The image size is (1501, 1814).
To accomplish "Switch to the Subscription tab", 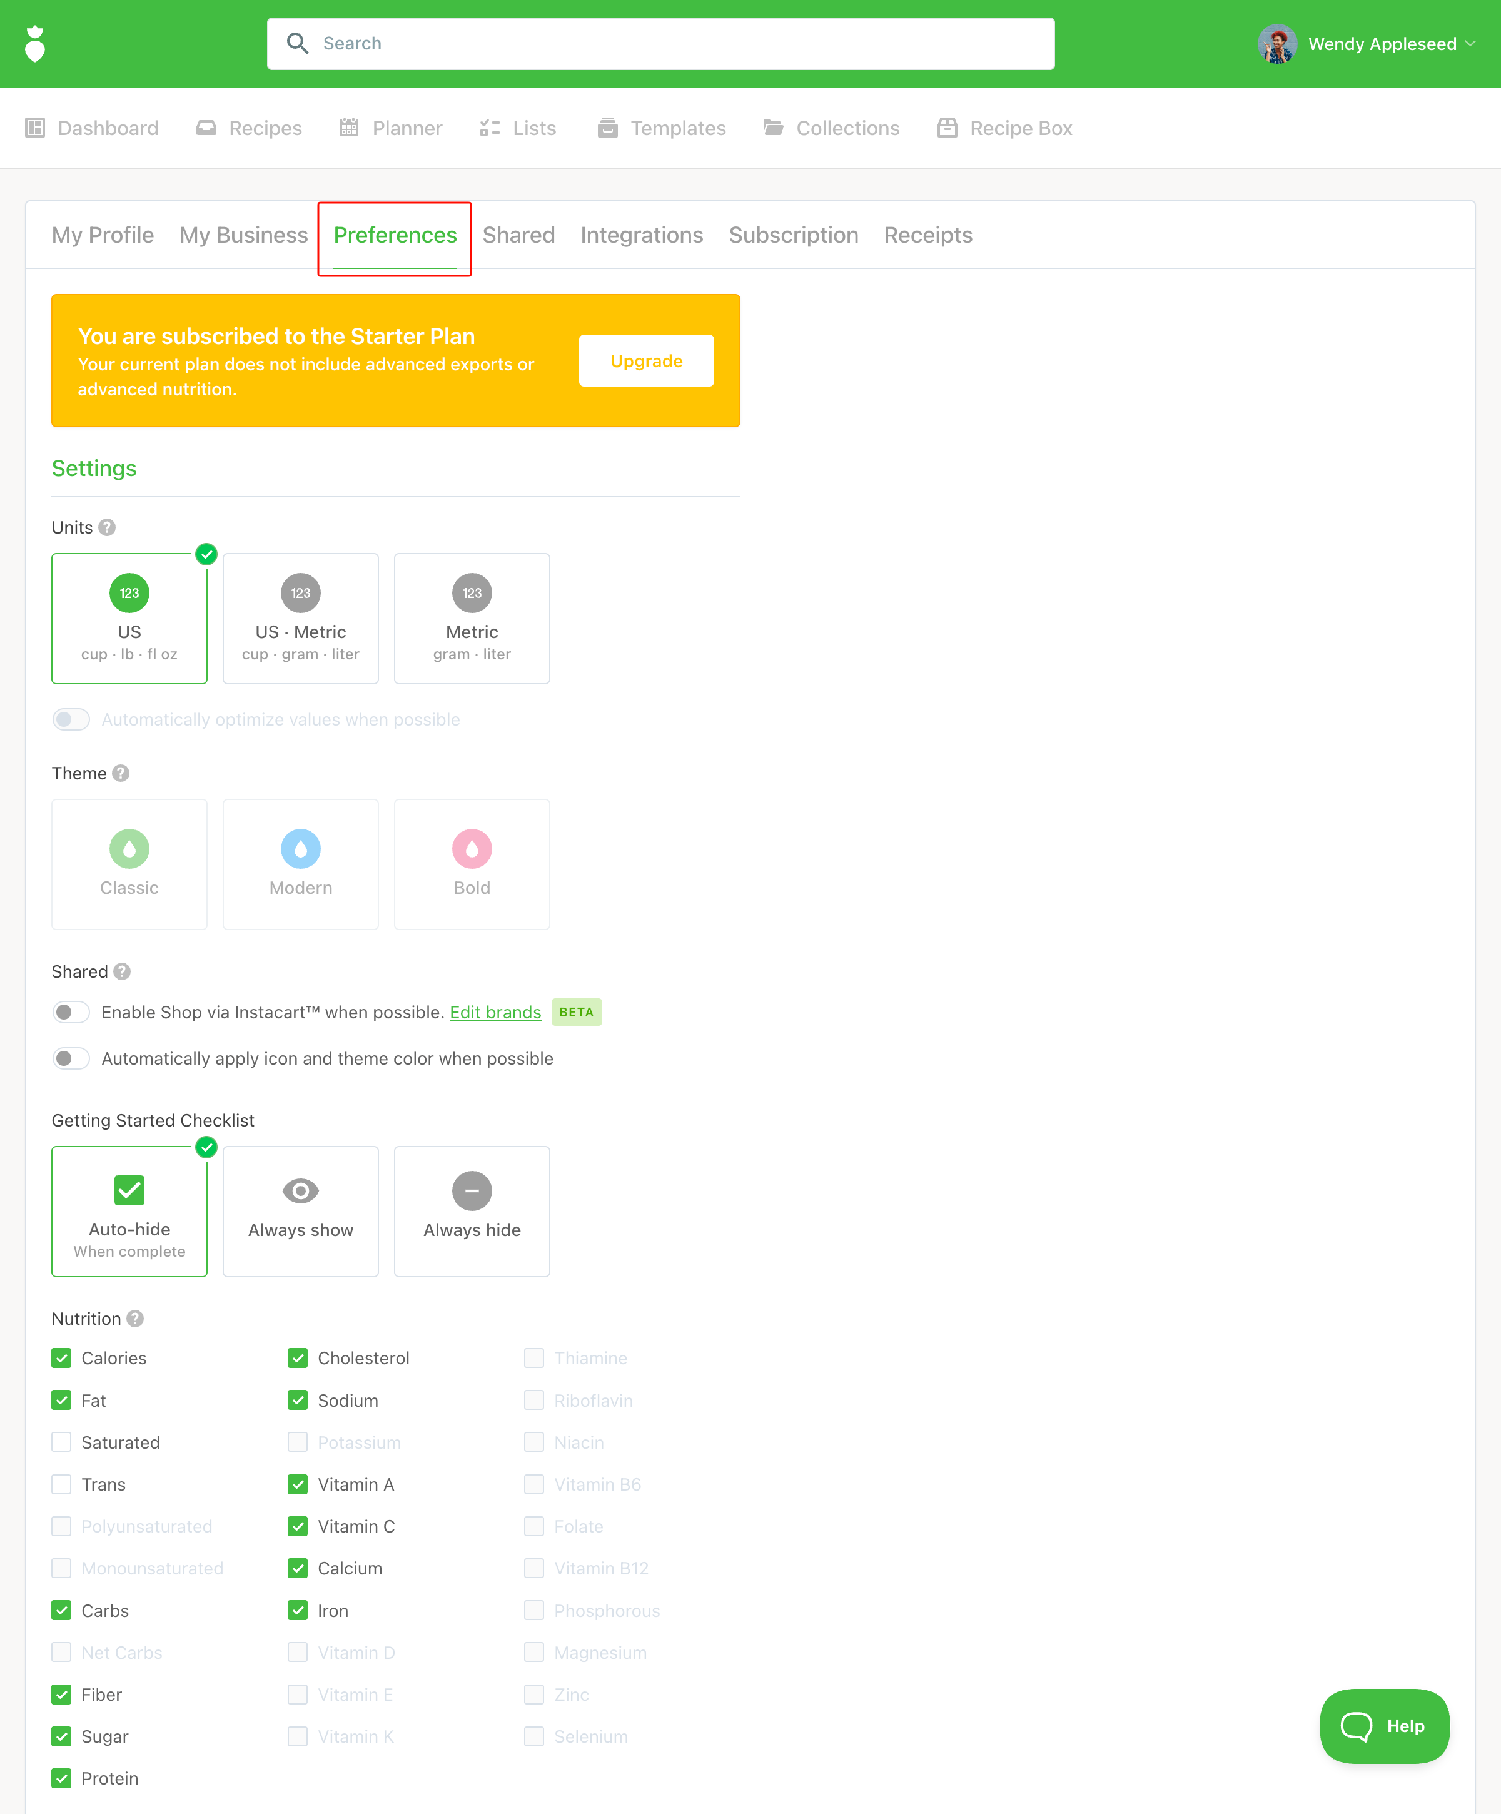I will tap(793, 235).
